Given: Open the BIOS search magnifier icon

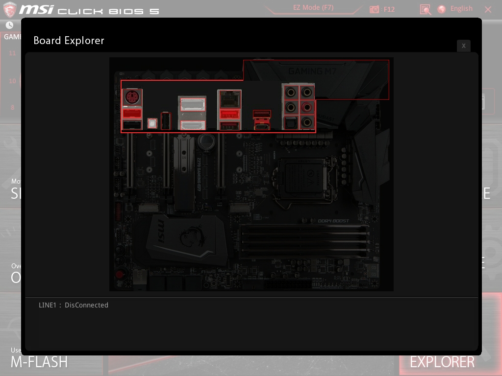Looking at the screenshot, I should tap(425, 10).
